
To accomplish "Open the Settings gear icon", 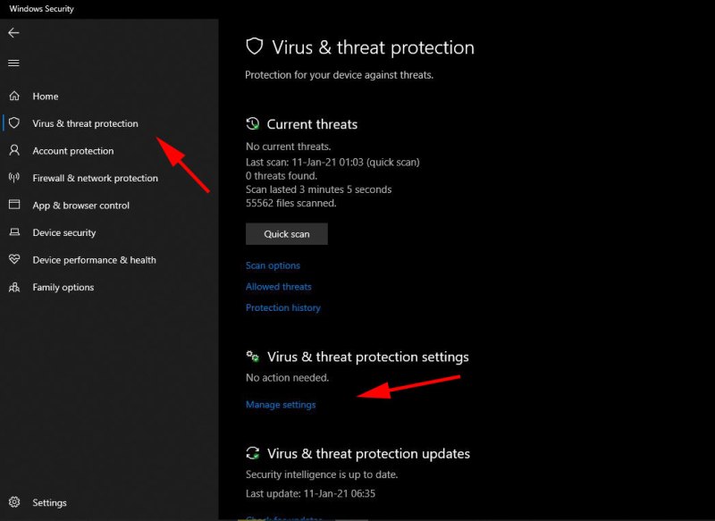I will tap(14, 502).
